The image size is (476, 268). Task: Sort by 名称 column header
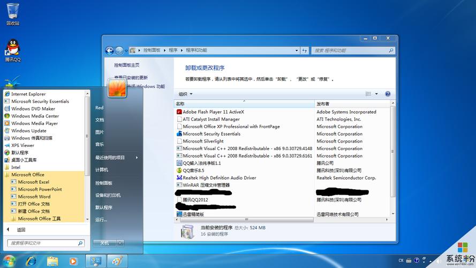[x=244, y=104]
